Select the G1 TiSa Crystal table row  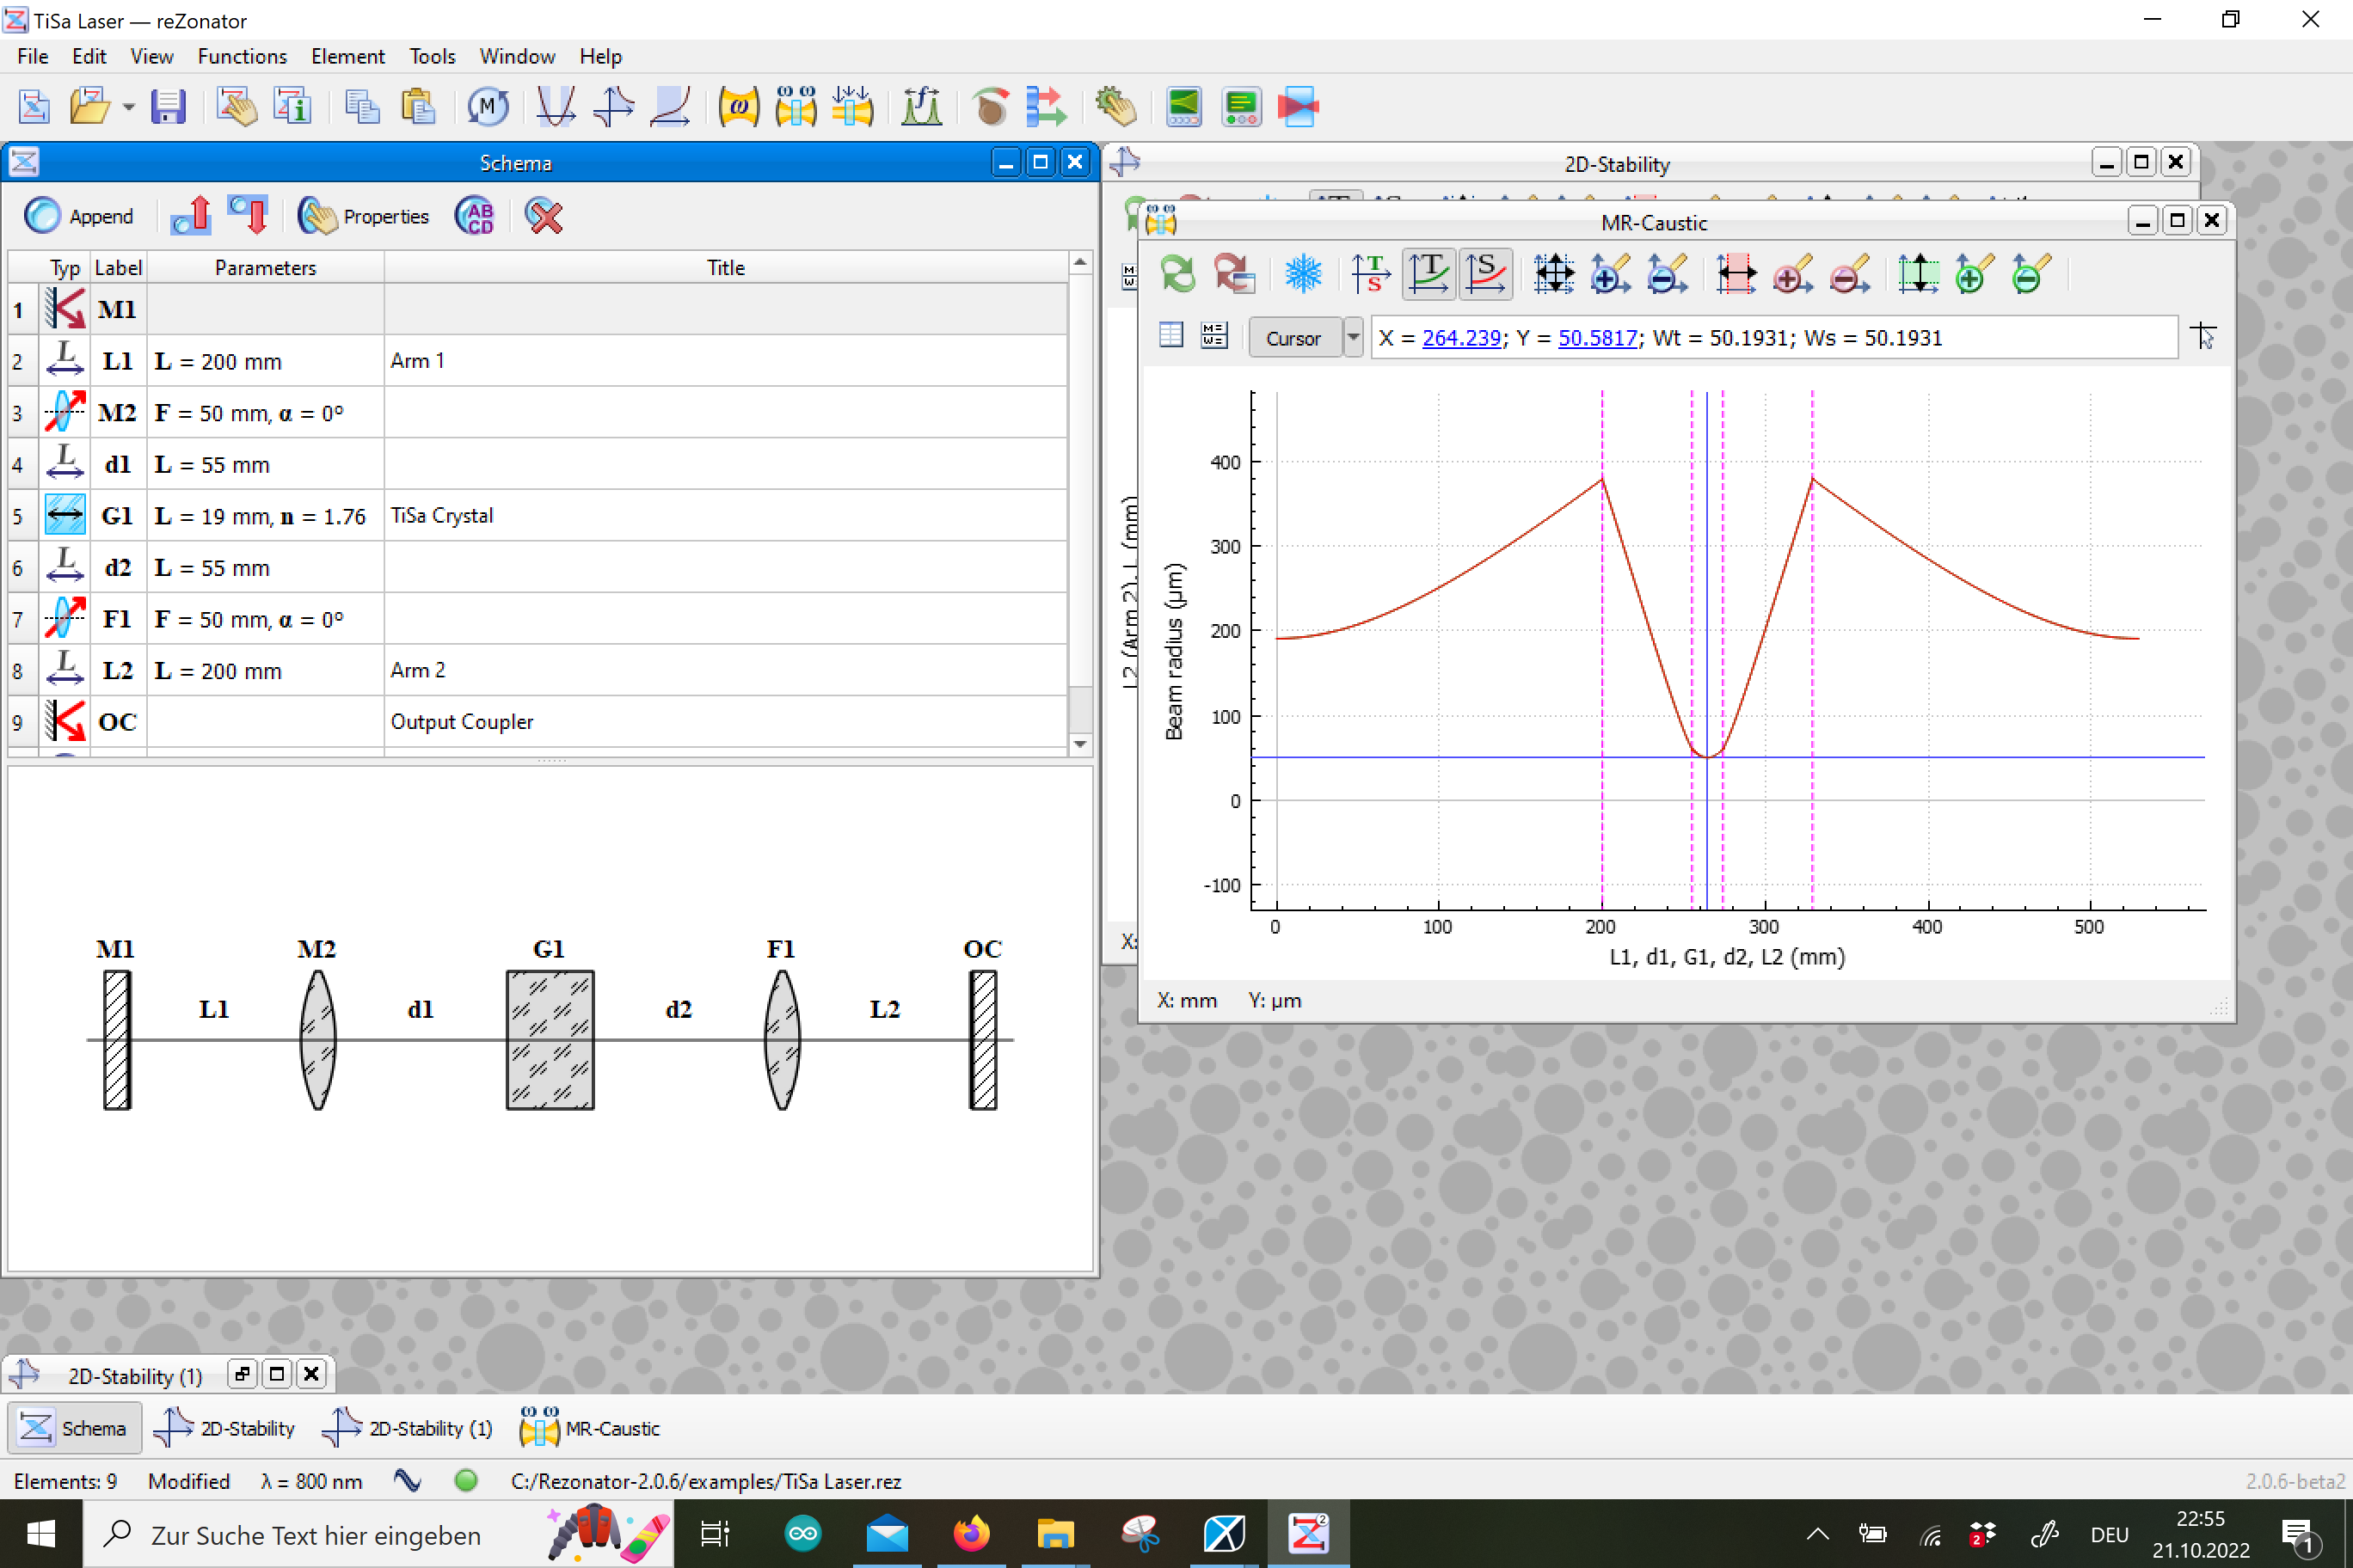click(x=440, y=516)
